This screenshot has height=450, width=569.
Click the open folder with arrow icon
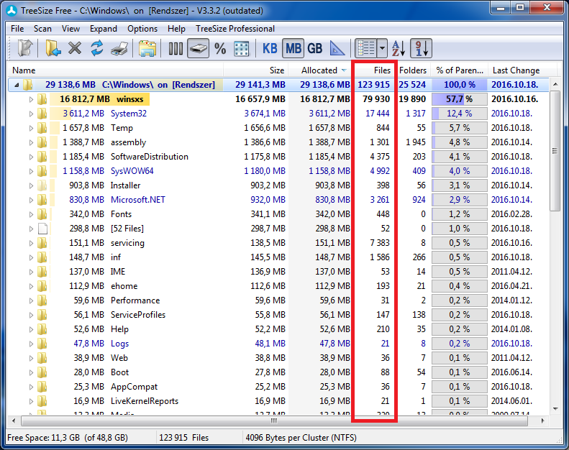tap(53, 48)
